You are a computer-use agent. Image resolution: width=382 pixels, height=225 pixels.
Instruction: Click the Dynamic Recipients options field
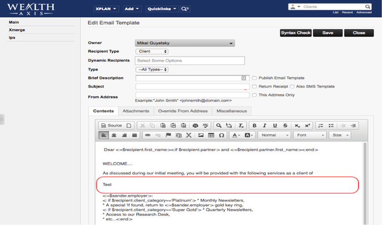tap(190, 61)
